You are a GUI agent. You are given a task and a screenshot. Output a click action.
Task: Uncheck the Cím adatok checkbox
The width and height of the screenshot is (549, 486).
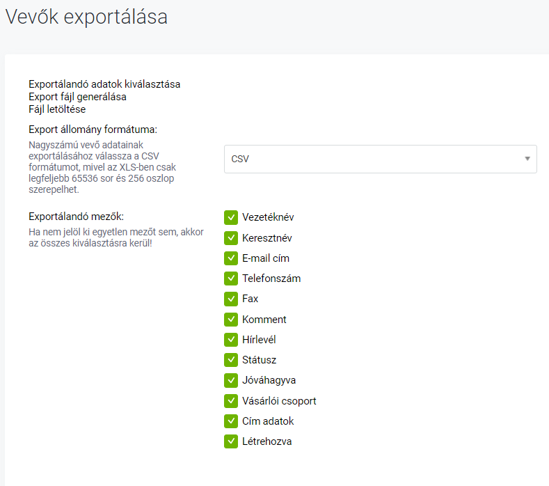tap(231, 421)
